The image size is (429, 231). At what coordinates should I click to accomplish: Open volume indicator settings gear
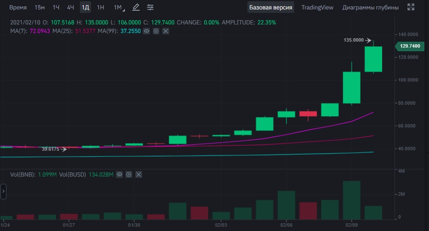[x=129, y=174]
